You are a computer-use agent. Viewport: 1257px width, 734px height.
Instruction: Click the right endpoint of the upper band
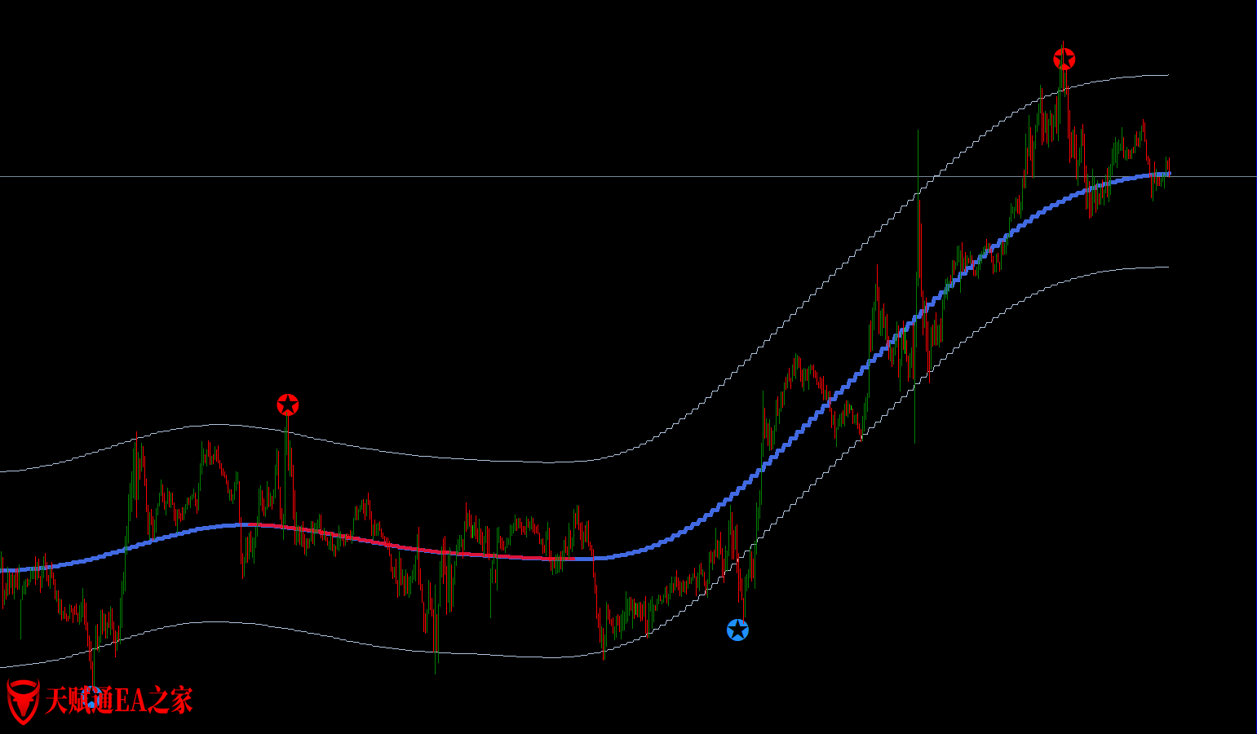(x=1168, y=75)
